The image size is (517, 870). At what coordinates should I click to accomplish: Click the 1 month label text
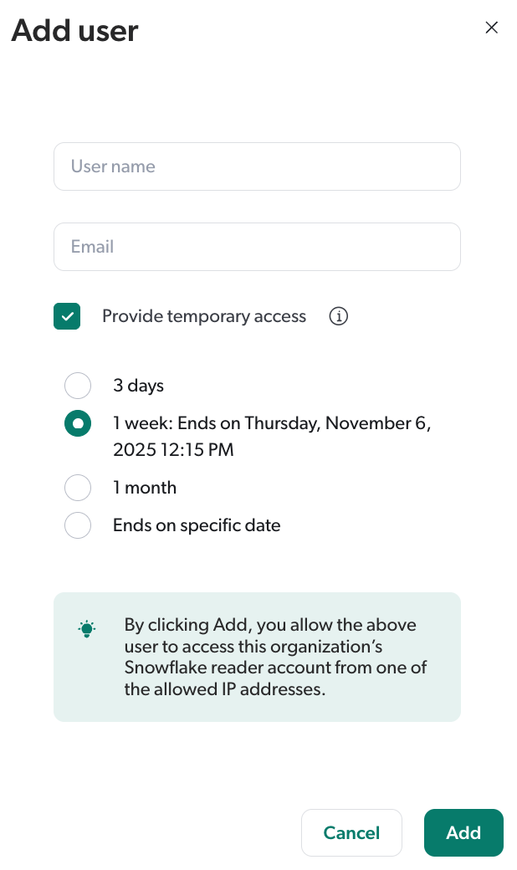[x=145, y=488]
